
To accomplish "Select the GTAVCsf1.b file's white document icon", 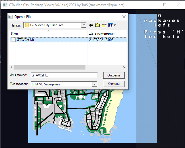I will 14,40.
